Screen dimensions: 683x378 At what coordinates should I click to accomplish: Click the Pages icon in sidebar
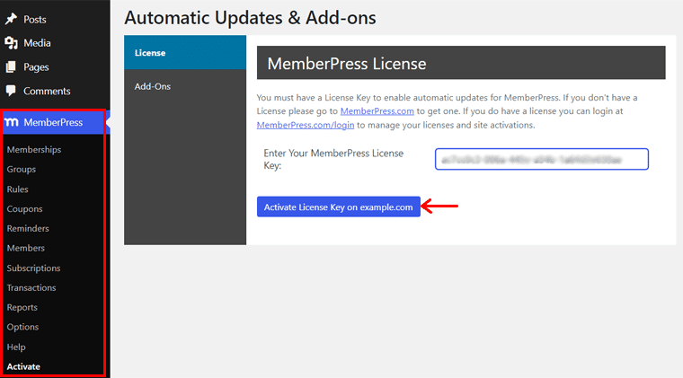[11, 67]
